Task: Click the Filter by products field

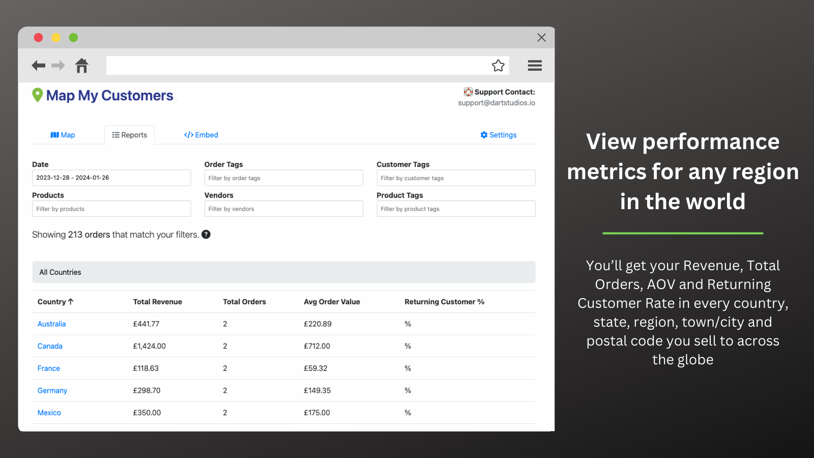Action: point(111,209)
